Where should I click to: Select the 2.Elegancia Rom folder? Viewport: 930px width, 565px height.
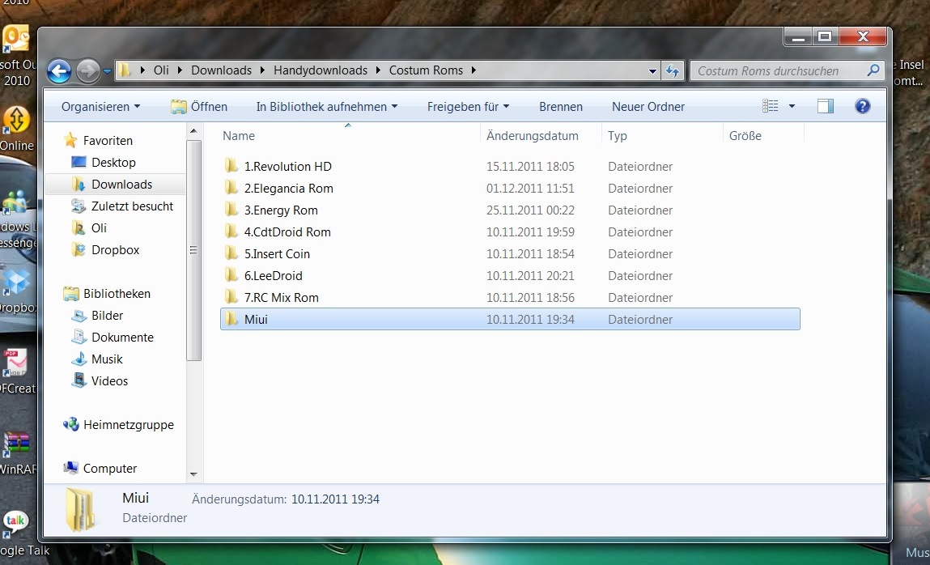[510, 189]
